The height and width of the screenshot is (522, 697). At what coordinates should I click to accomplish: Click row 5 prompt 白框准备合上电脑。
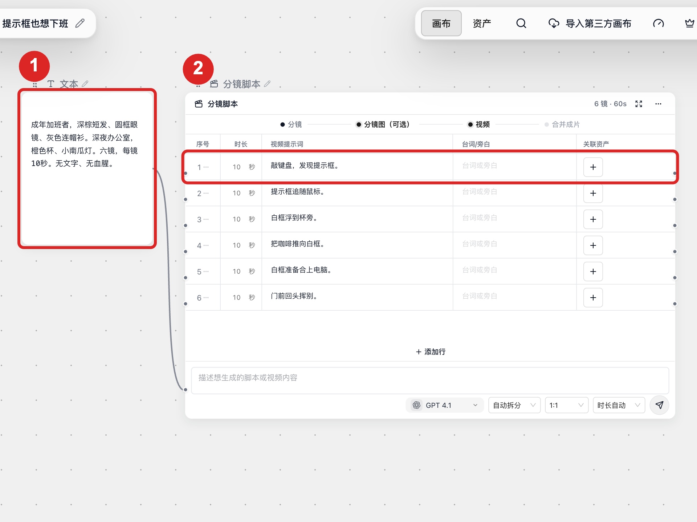(x=301, y=270)
